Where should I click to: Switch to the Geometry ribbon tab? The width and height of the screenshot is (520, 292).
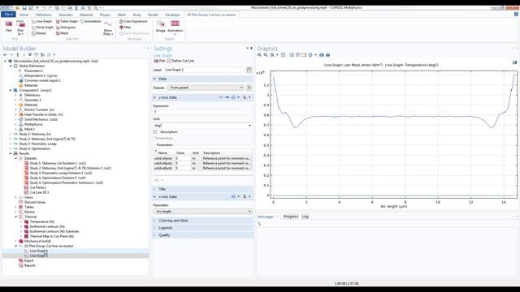point(66,15)
